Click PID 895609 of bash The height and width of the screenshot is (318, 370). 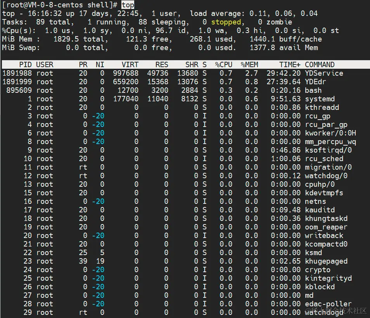[x=19, y=90]
